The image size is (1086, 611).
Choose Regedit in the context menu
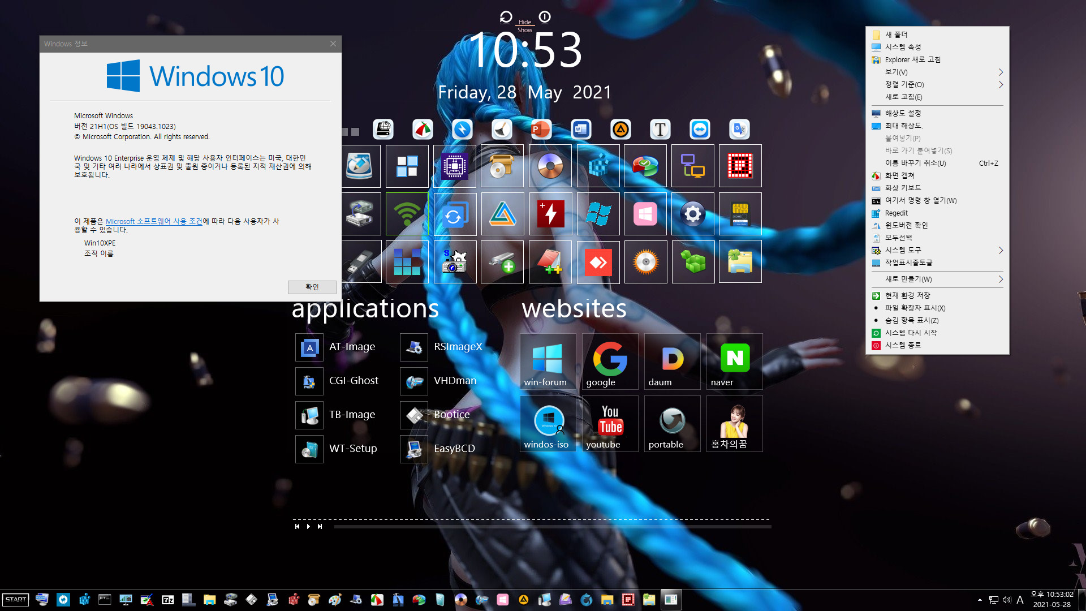tap(937, 213)
